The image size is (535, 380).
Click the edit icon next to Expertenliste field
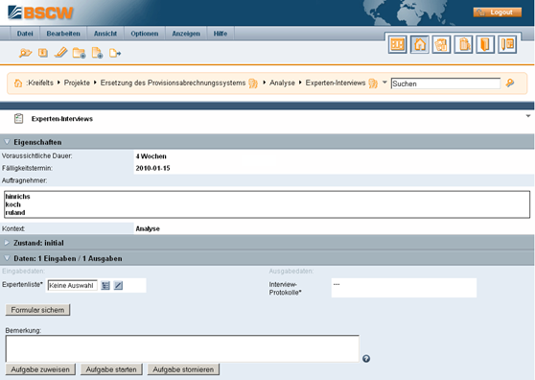point(118,285)
